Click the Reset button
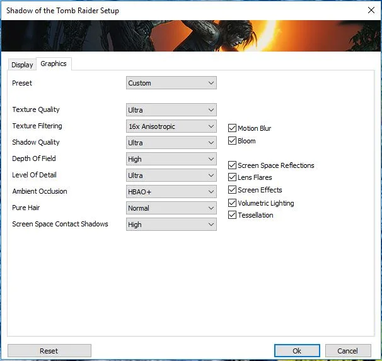Screen dimensions: 382x361 (49, 351)
